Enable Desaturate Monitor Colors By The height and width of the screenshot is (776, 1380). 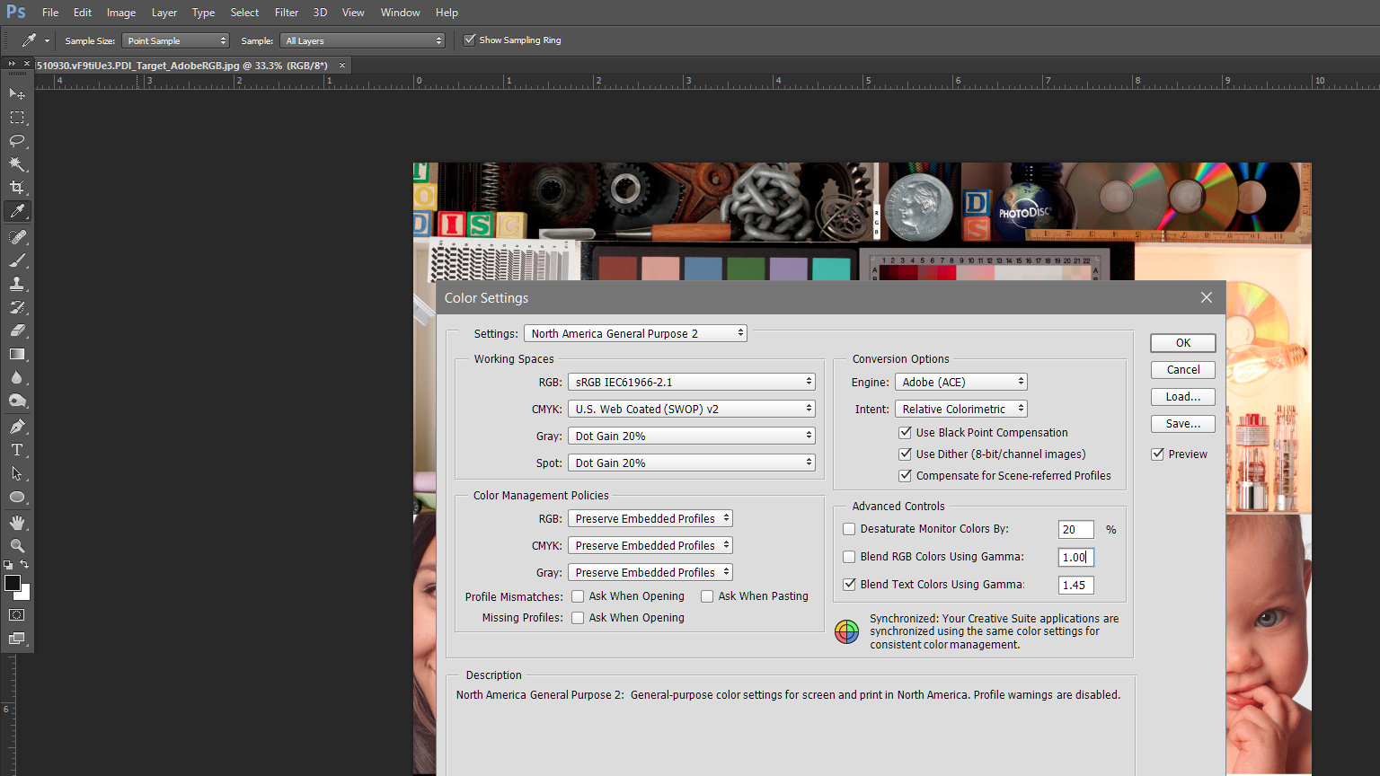(x=849, y=529)
